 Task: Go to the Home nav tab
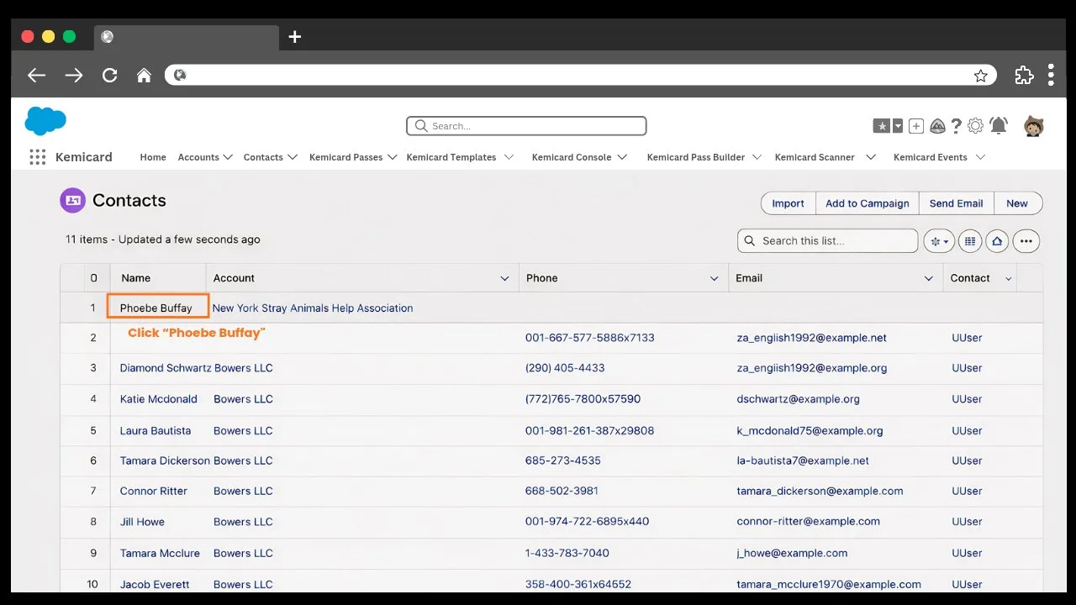point(153,157)
